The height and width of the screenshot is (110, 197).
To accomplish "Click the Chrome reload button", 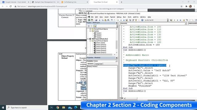I will click(x=10, y=6).
